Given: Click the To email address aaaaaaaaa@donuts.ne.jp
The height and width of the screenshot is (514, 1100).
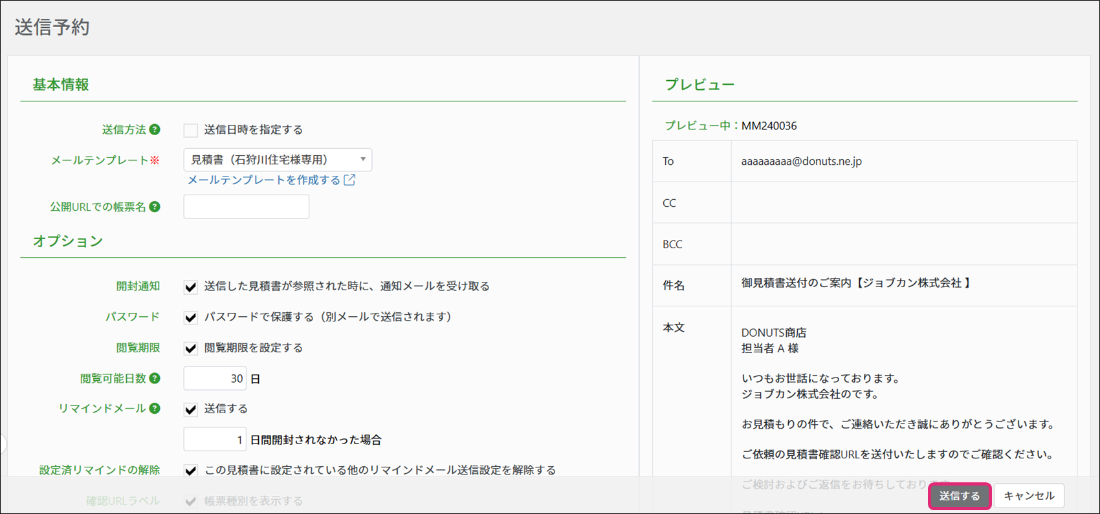Looking at the screenshot, I should point(801,161).
